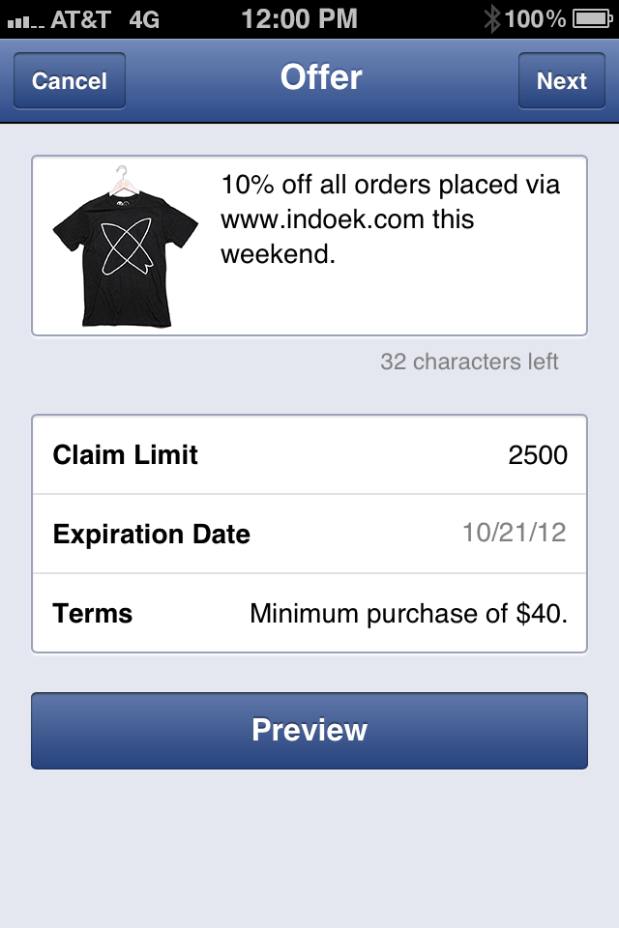The image size is (619, 928).
Task: Tap the Cancel button
Action: point(70,80)
